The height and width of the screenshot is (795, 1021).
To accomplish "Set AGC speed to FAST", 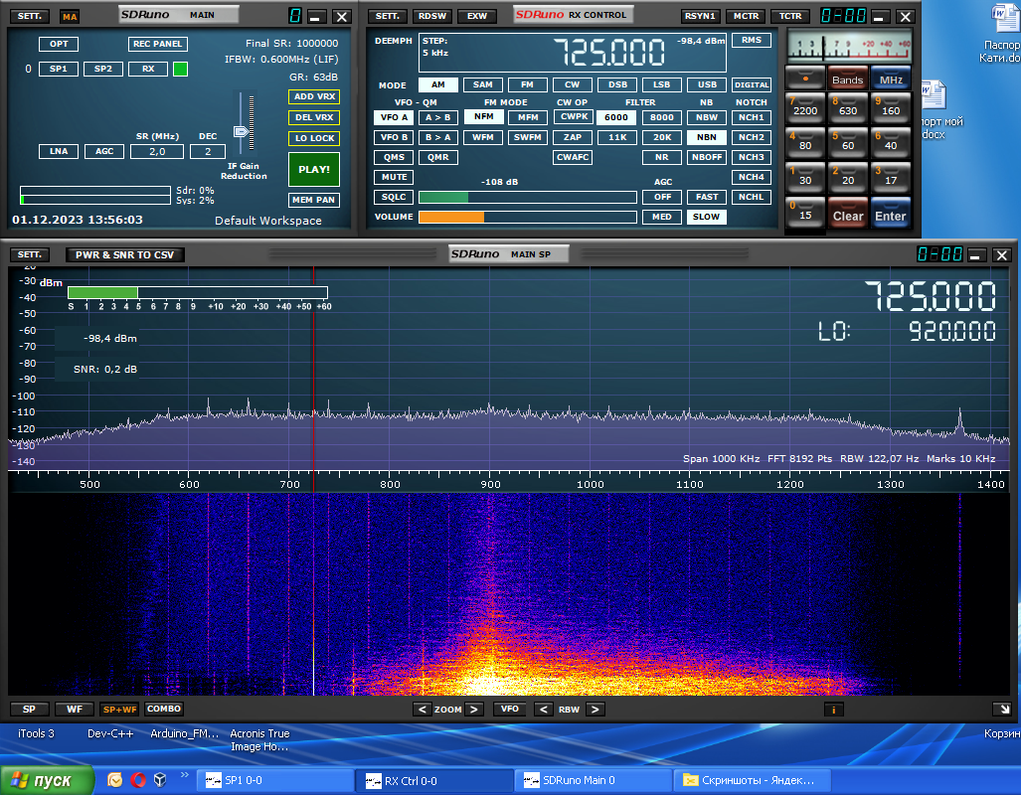I will pyautogui.click(x=707, y=197).
